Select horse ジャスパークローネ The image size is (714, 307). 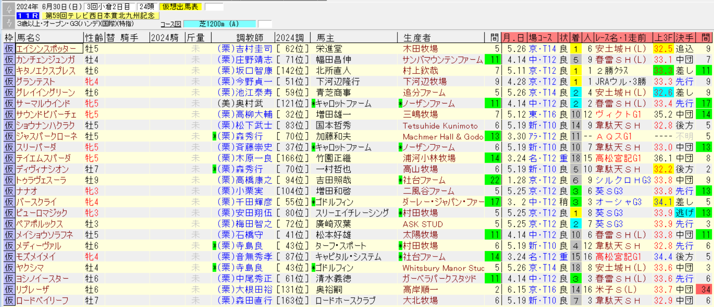(x=47, y=136)
